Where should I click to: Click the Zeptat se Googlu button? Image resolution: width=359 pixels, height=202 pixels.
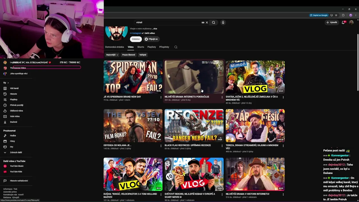pyautogui.click(x=319, y=15)
